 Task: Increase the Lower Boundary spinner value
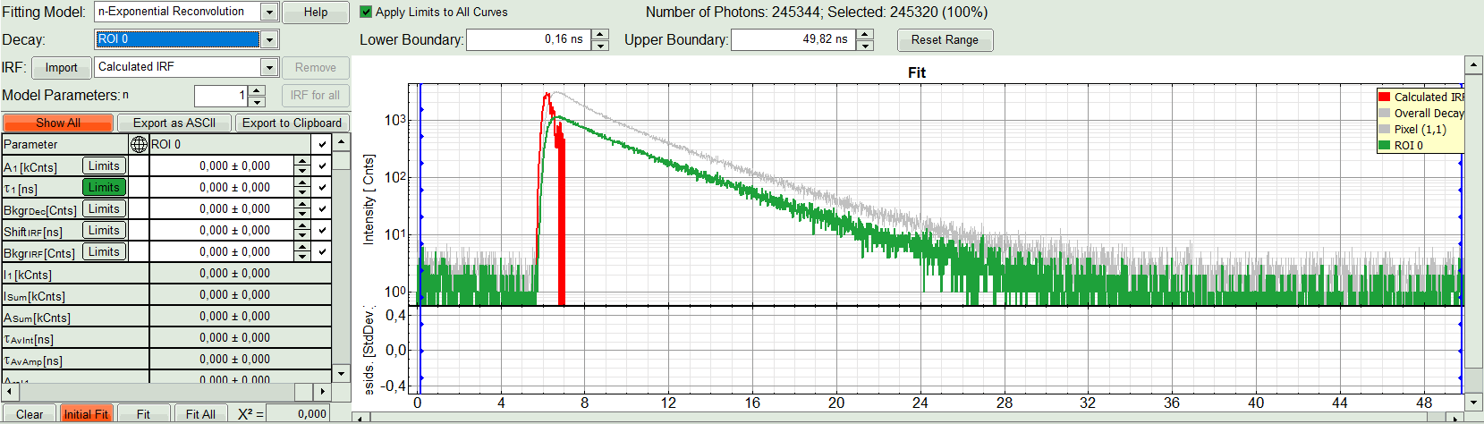600,35
